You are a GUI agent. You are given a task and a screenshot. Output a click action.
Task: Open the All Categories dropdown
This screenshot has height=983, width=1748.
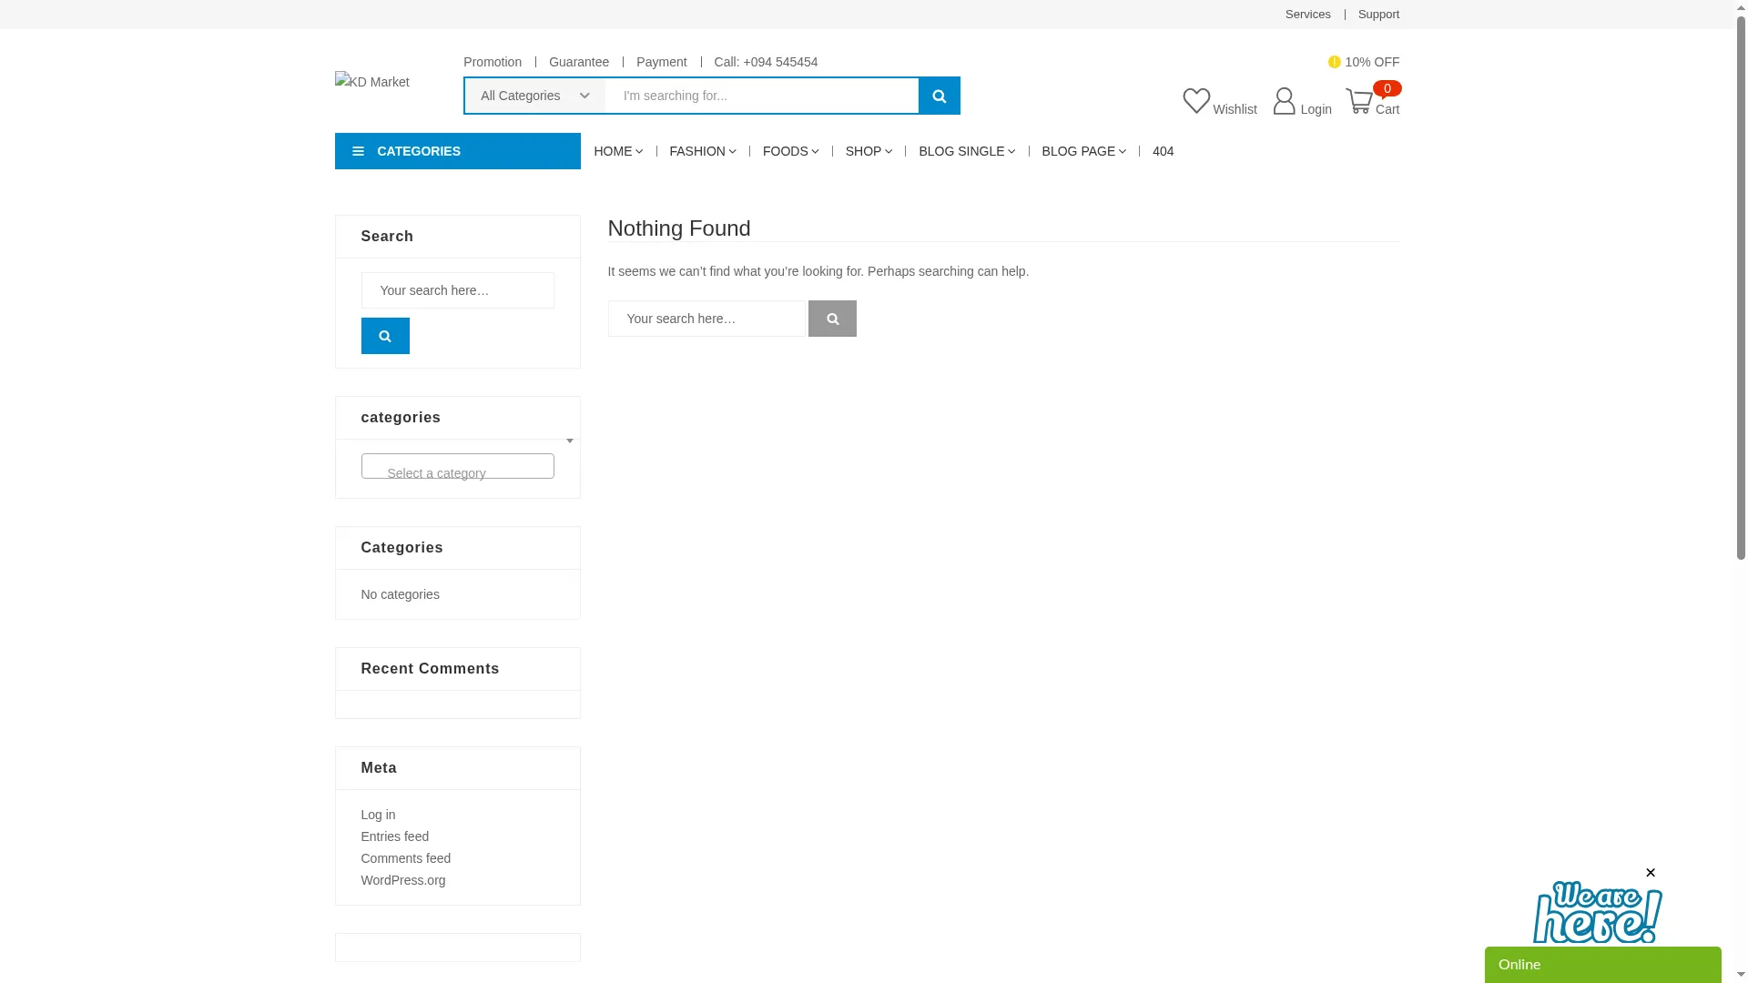tap(535, 96)
